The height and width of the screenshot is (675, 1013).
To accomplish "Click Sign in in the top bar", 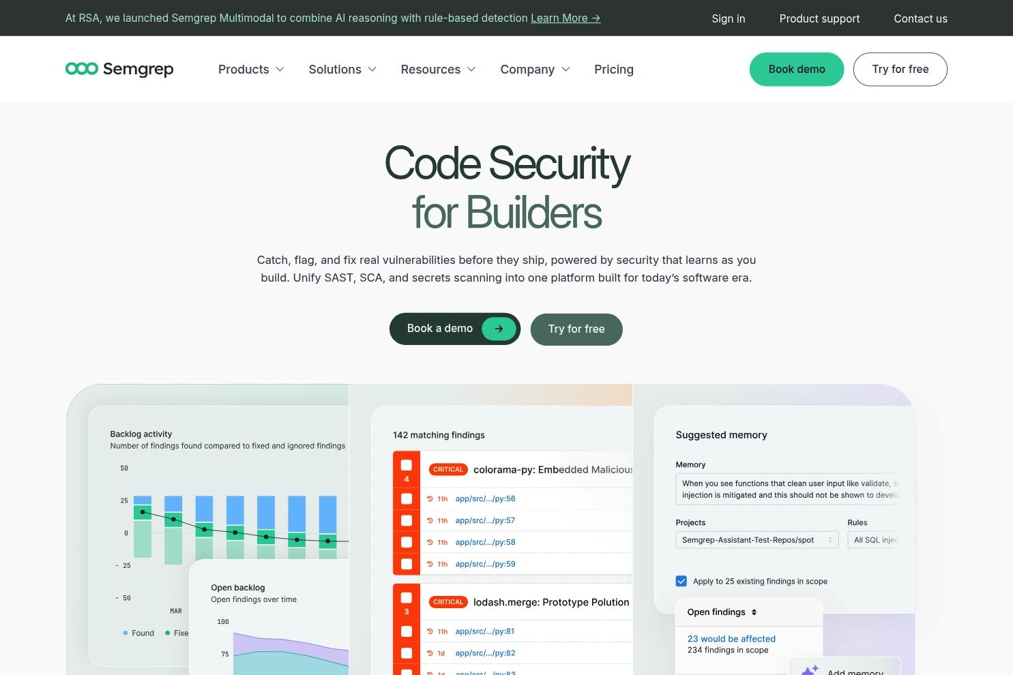I will [x=729, y=18].
